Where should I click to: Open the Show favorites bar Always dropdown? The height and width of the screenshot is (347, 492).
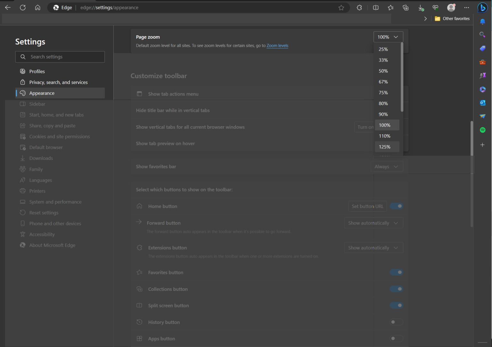point(386,167)
